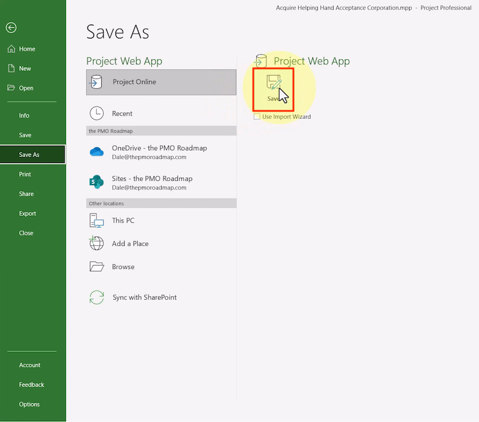Go to Home in the sidebar
This screenshot has width=479, height=422.
tap(27, 49)
